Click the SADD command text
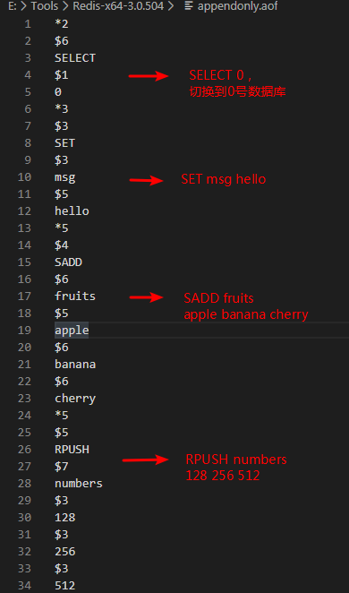Screen dimensions: 349x593 point(68,262)
